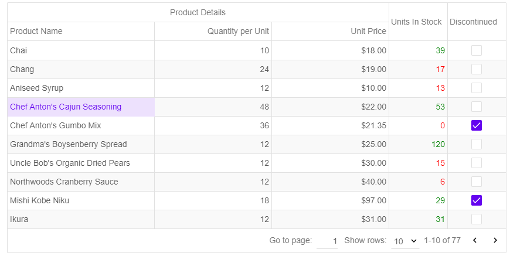The image size is (510, 256).
Task: Click the Go to page input field
Action: click(327, 240)
